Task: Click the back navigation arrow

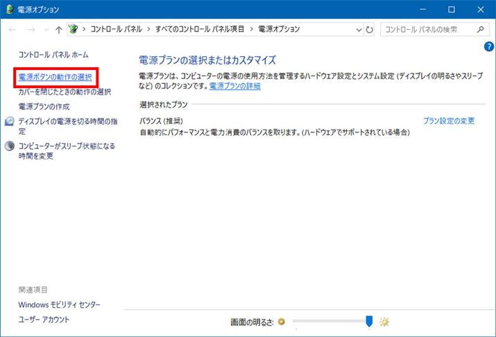Action: click(x=12, y=30)
